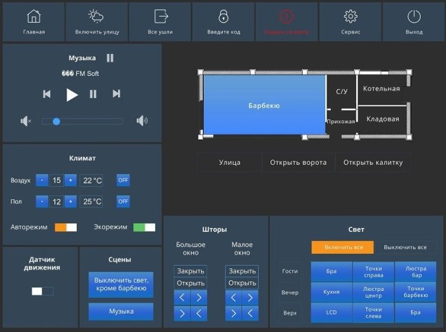Play the FM Soft music
Screen dimensions: 446x332
[x=72, y=94]
